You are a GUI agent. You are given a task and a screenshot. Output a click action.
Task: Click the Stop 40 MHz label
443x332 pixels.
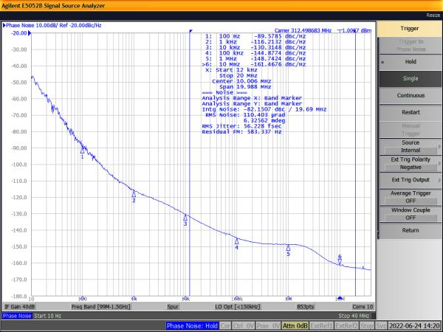[x=354, y=316]
